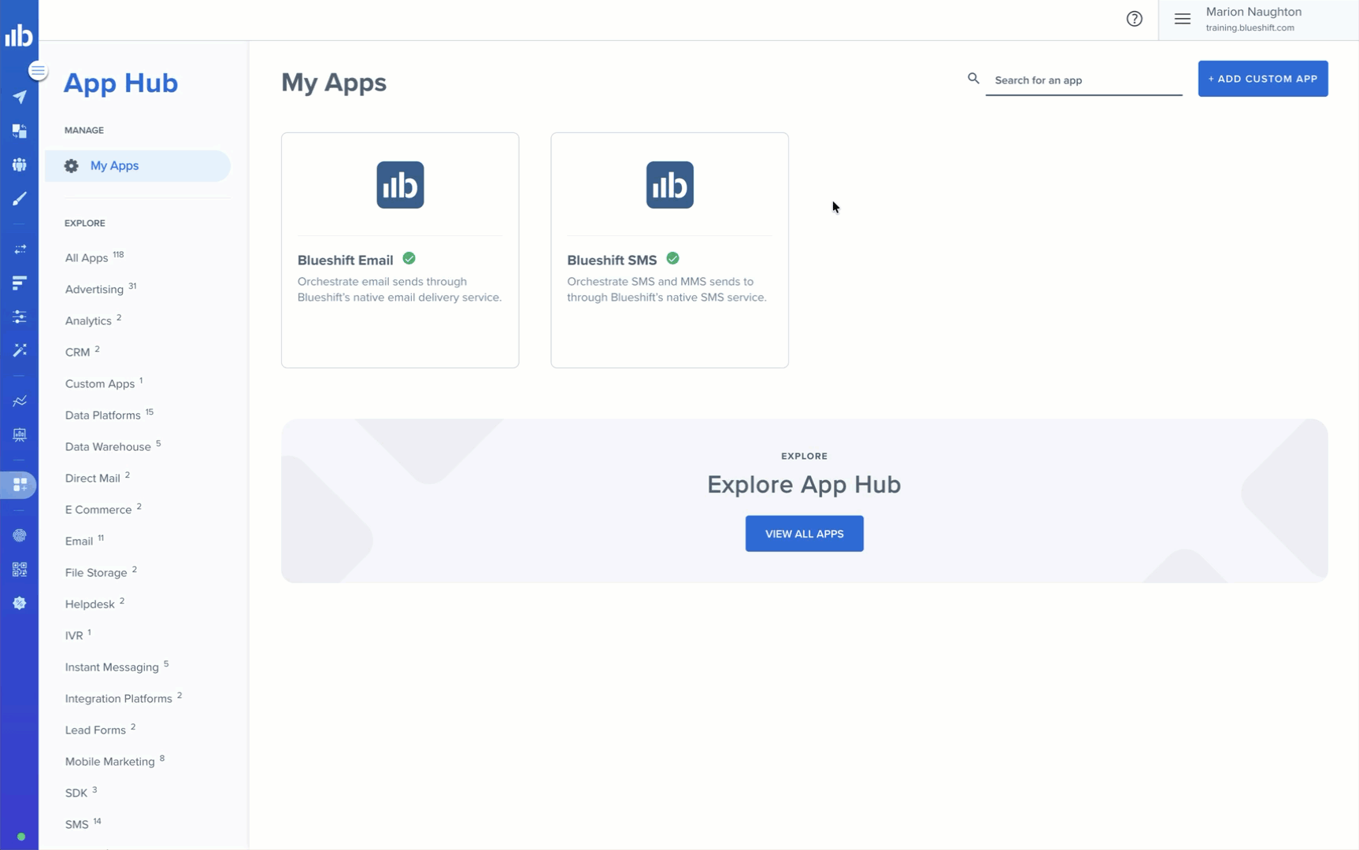The width and height of the screenshot is (1359, 850).
Task: Open the gear badge sidebar icon
Action: coord(20,603)
